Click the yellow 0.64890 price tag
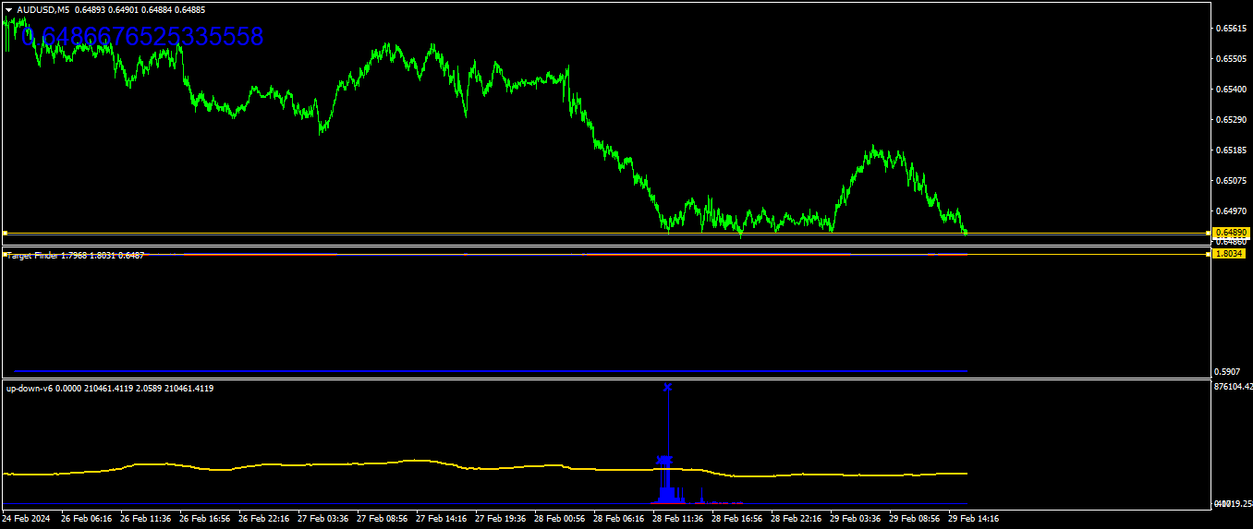The image size is (1253, 529). 1231,232
